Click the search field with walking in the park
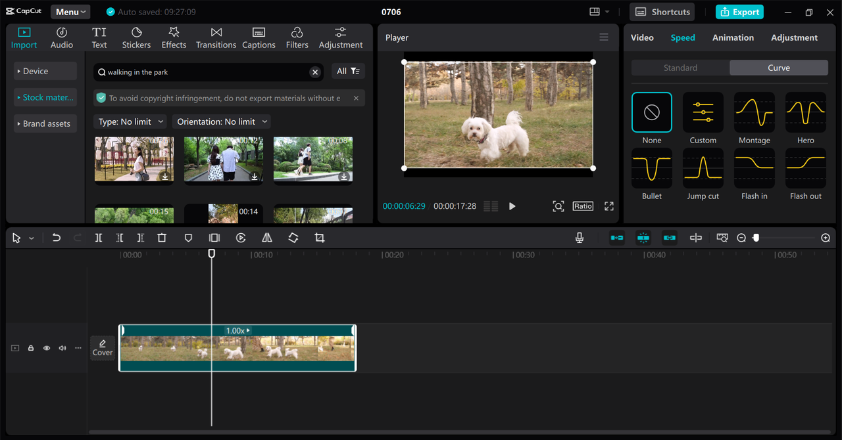The height and width of the screenshot is (440, 842). [208, 72]
